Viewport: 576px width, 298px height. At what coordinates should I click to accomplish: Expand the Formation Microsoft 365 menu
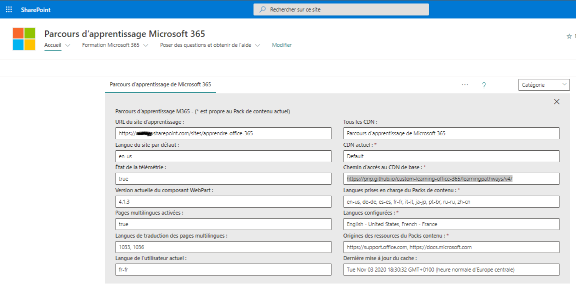(145, 44)
